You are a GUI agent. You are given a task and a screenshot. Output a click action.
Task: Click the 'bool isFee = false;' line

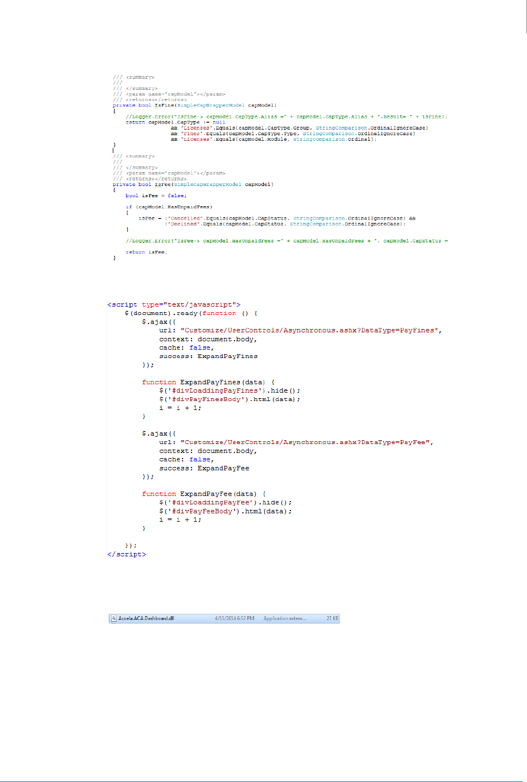[156, 195]
